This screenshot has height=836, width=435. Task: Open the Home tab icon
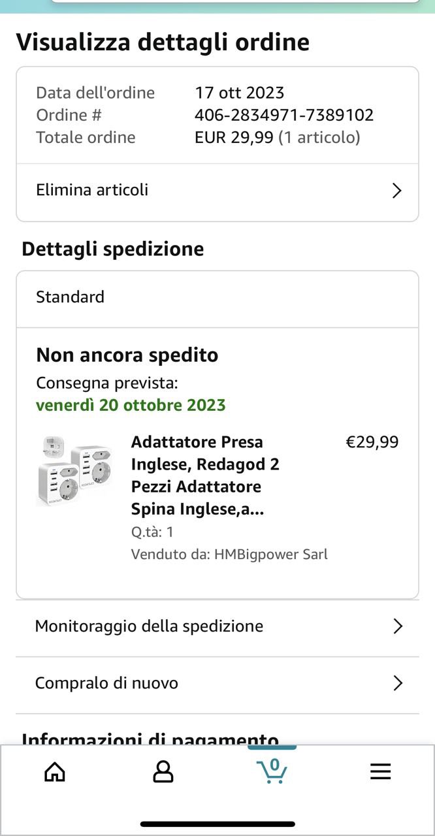coord(55,771)
